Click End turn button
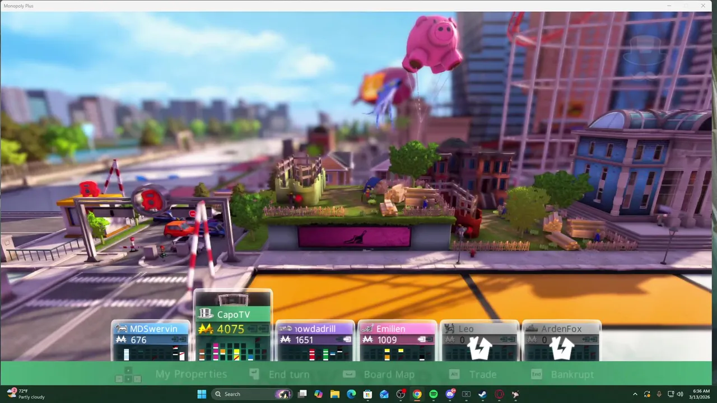 tap(289, 374)
